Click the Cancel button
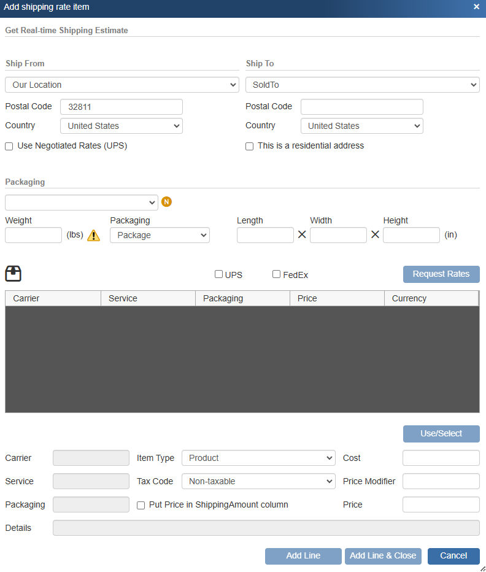The image size is (486, 572). click(453, 555)
